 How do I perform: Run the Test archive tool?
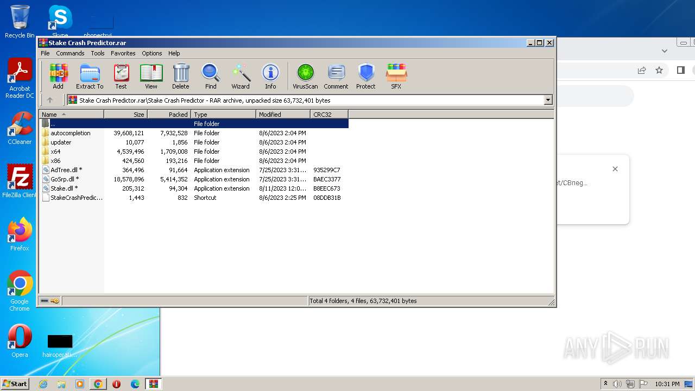point(121,76)
